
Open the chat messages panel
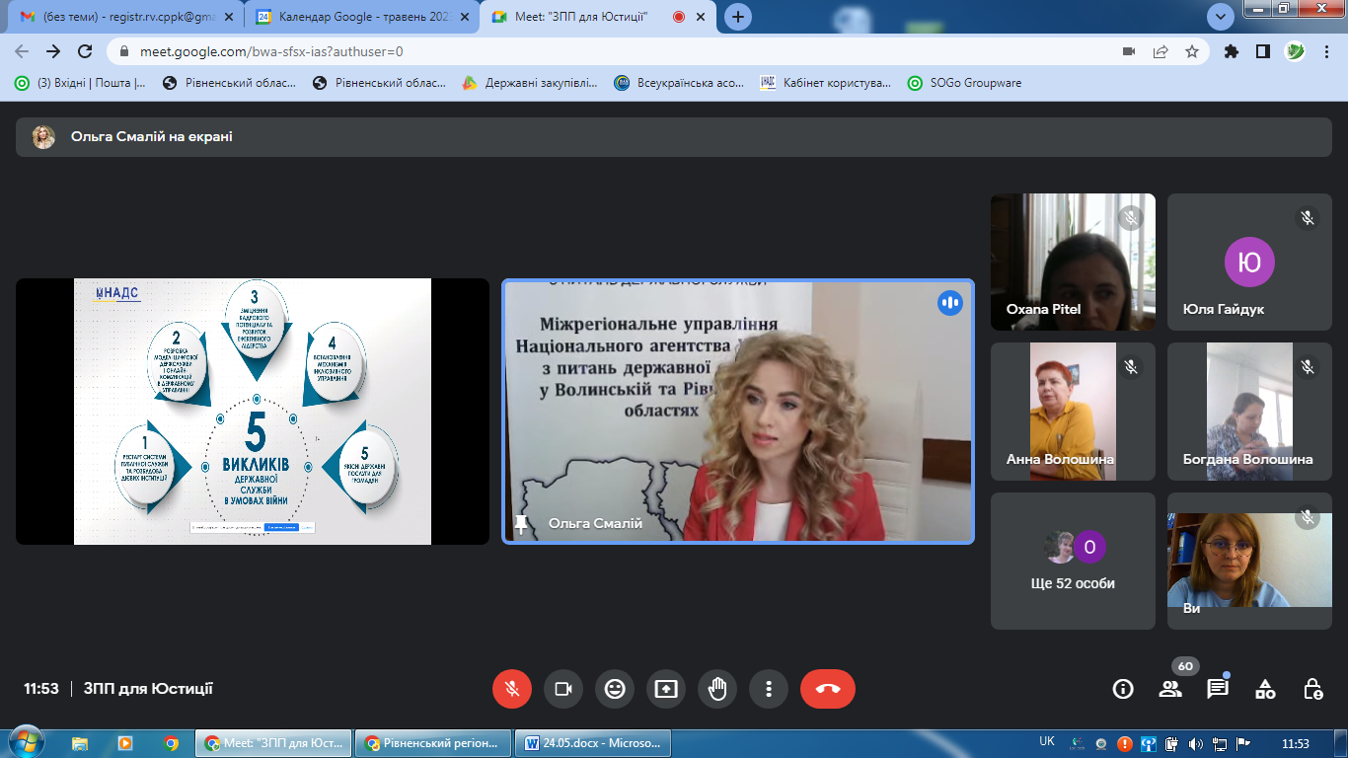click(1218, 689)
